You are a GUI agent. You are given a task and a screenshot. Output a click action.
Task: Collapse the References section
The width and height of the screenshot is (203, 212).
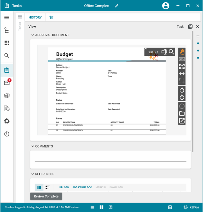(x=33, y=174)
